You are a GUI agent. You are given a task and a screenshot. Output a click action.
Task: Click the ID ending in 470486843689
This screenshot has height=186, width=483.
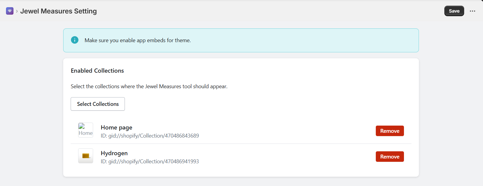coord(150,136)
